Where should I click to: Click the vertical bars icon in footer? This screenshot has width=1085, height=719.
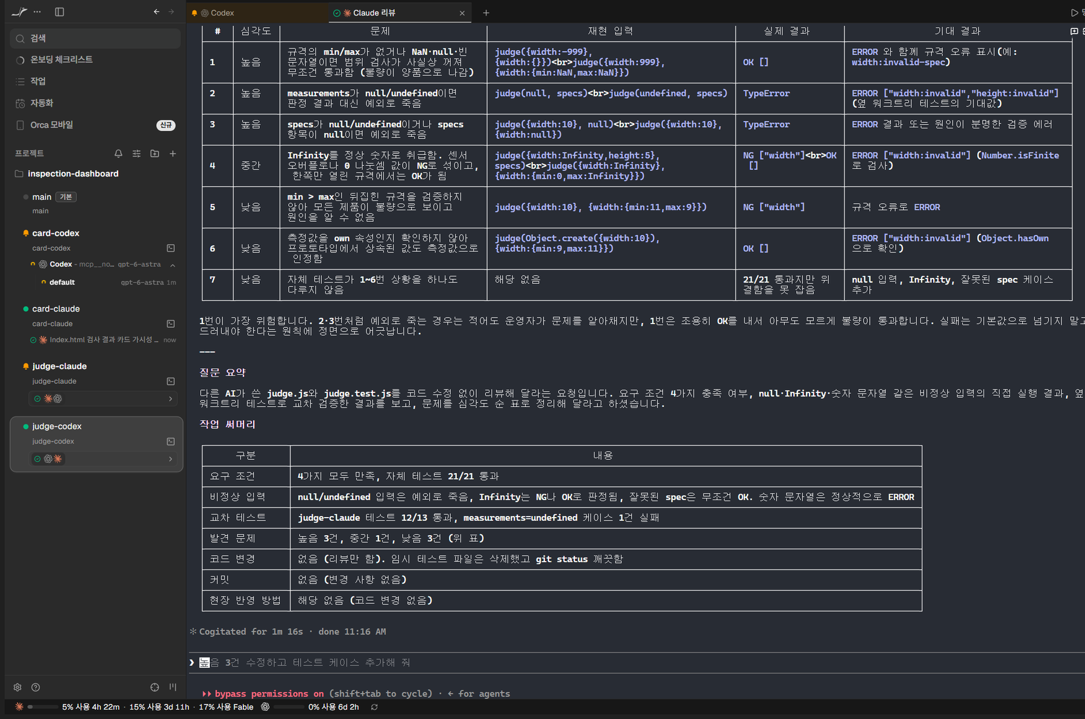(173, 687)
